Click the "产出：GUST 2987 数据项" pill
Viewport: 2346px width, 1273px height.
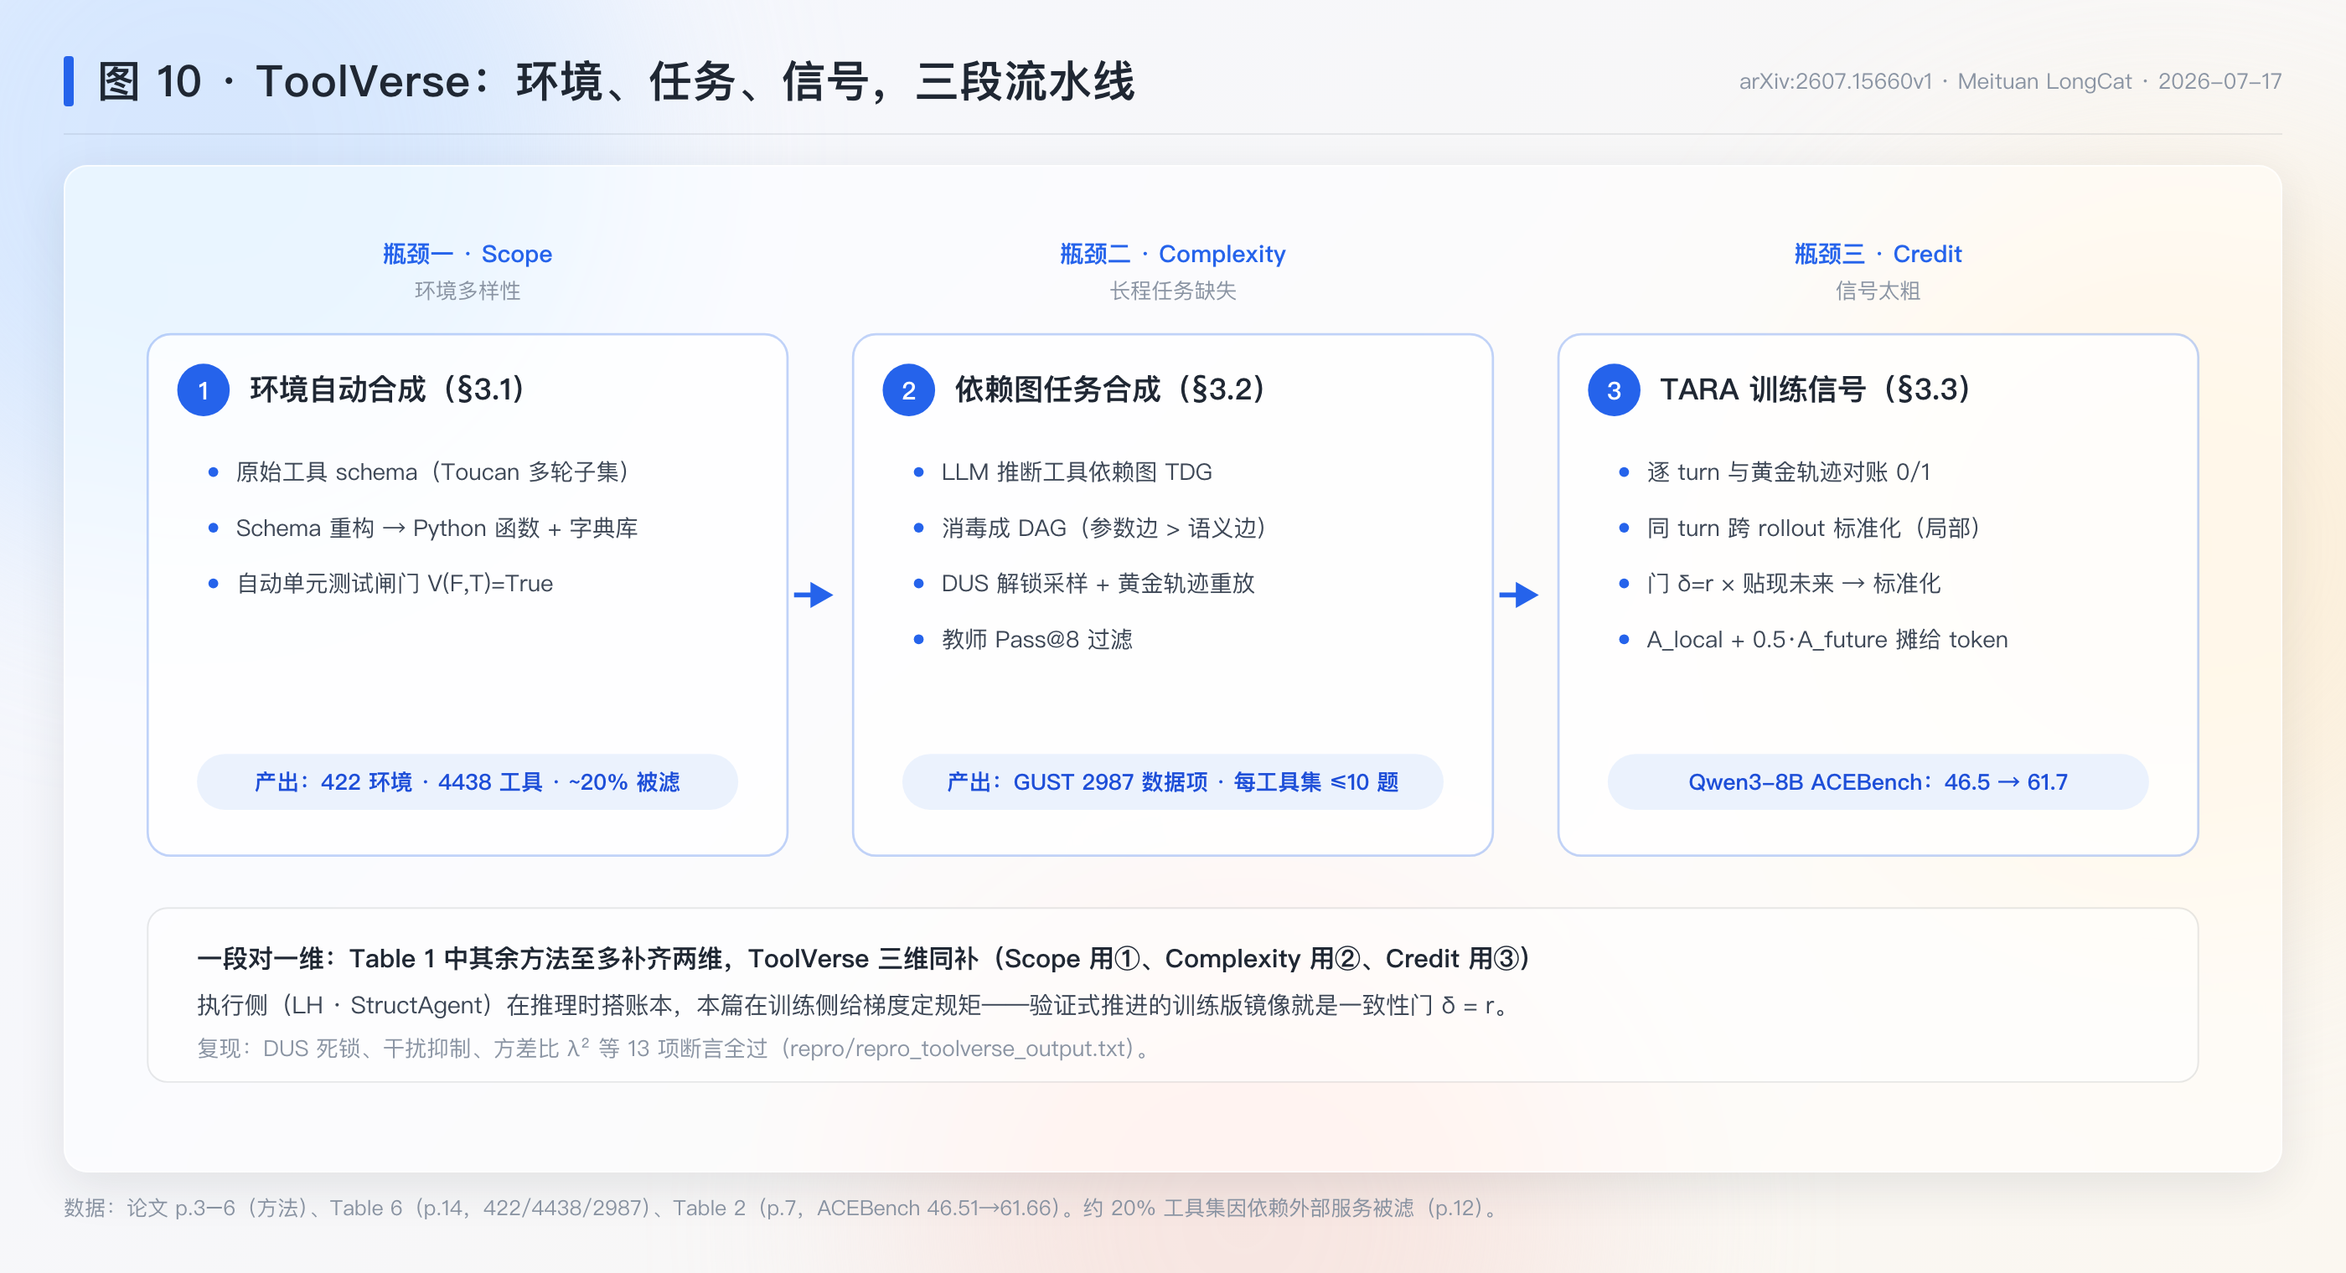pyautogui.click(x=1172, y=781)
